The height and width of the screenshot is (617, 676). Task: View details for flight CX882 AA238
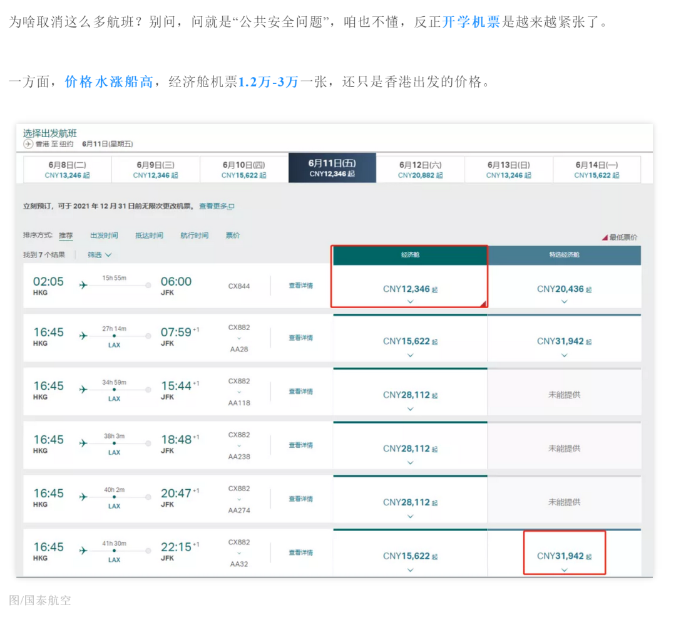(301, 445)
